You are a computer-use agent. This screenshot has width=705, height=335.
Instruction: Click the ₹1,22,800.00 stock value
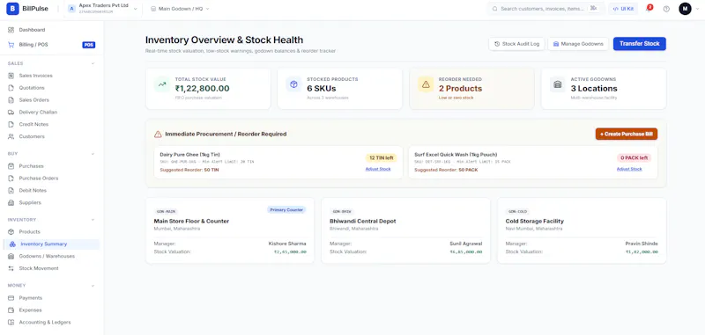pyautogui.click(x=203, y=88)
